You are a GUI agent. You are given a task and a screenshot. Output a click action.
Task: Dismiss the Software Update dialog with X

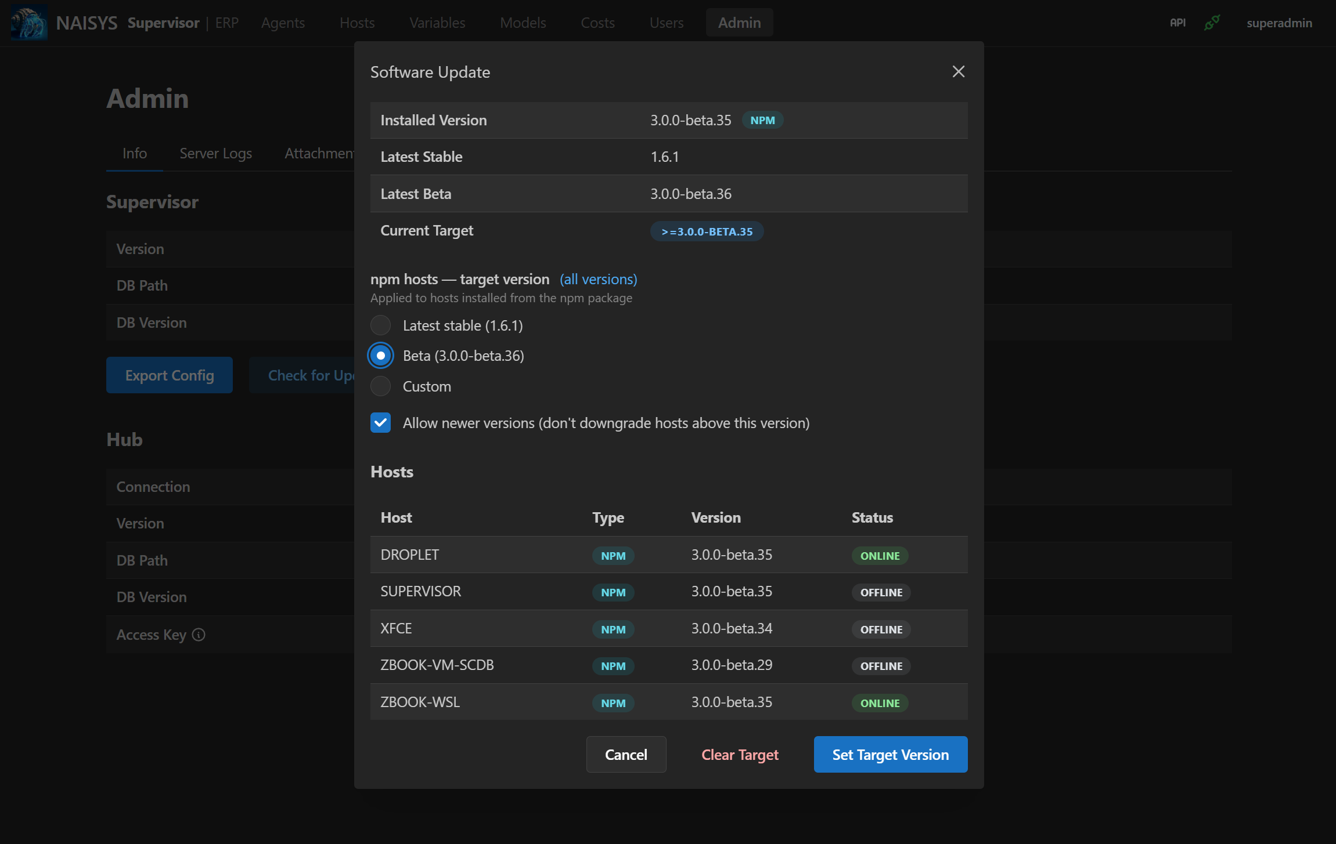tap(958, 71)
